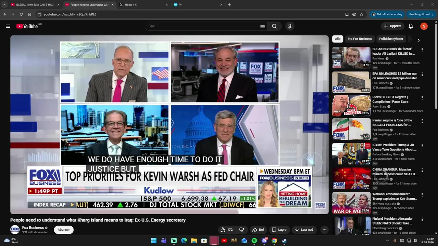Show more filter chips with arrow
The height and width of the screenshot is (246, 438).
pos(418,40)
